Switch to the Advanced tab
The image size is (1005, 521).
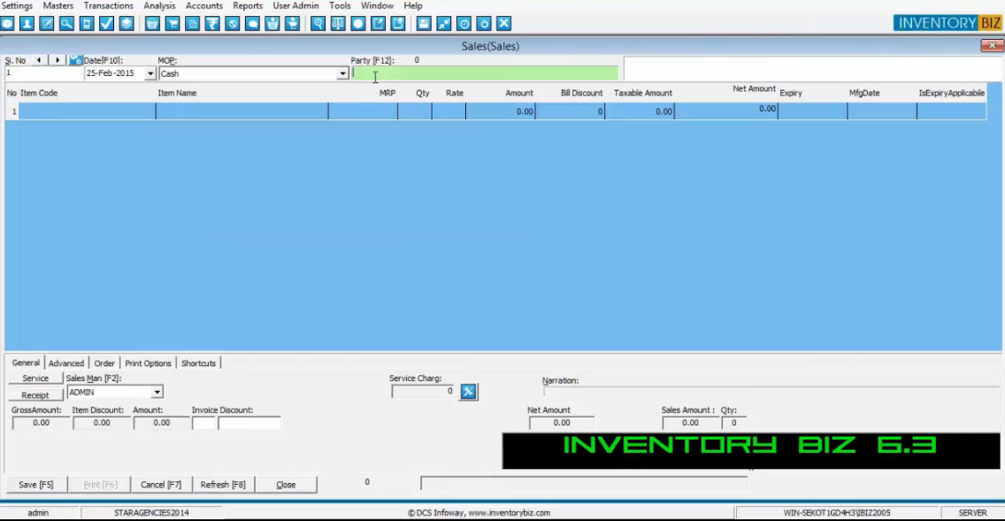[66, 364]
